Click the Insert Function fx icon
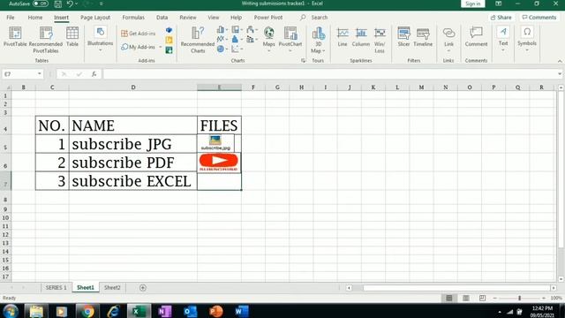Screen dimensions: 565x318 coord(94,74)
